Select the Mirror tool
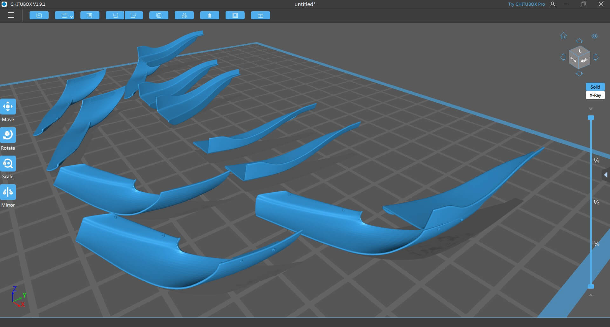The height and width of the screenshot is (327, 610). coord(8,192)
